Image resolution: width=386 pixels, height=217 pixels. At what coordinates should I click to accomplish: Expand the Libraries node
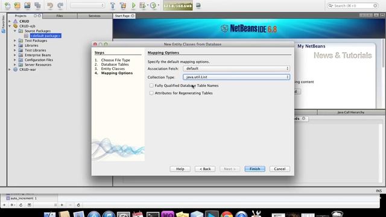15,46
